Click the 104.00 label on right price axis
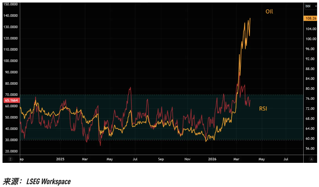Image resolution: width=319 pixels, height=187 pixels. [x=311, y=29]
